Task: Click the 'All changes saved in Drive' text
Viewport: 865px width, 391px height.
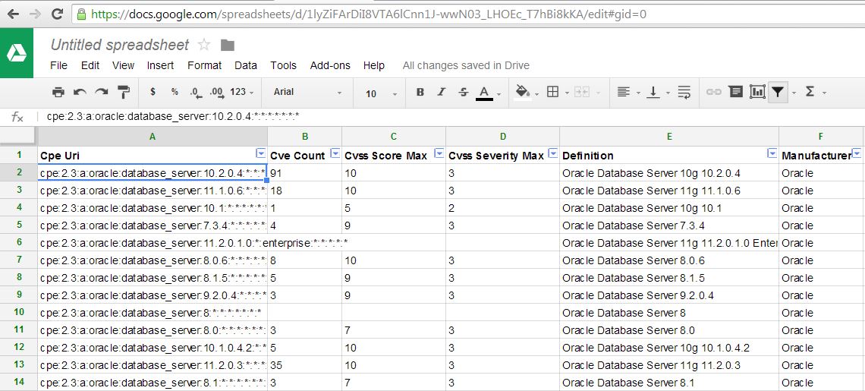Action: coord(466,66)
